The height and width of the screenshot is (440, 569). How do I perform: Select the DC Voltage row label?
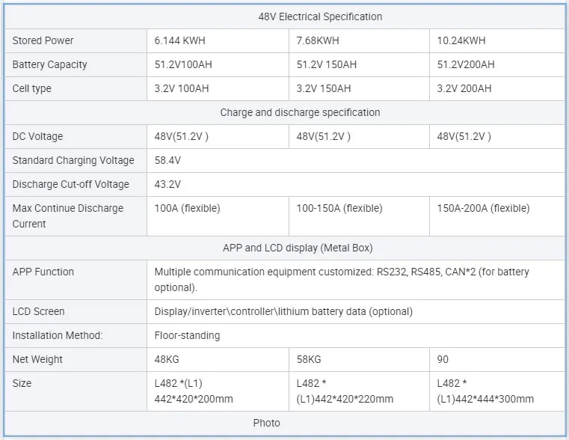(37, 136)
